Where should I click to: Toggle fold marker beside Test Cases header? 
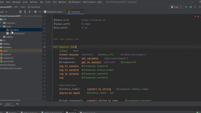tap(52, 39)
